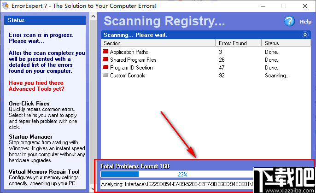Click the errors count 26 cell
Image resolution: width=316 pixels, height=193 pixels.
point(222,60)
